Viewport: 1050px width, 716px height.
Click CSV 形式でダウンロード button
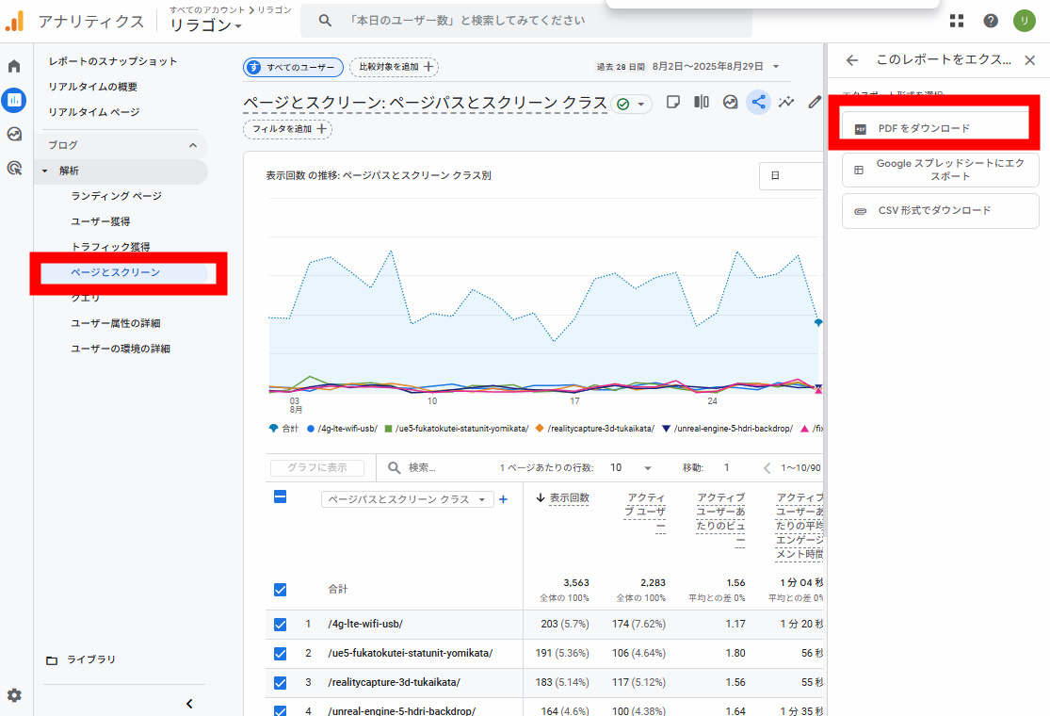(940, 211)
